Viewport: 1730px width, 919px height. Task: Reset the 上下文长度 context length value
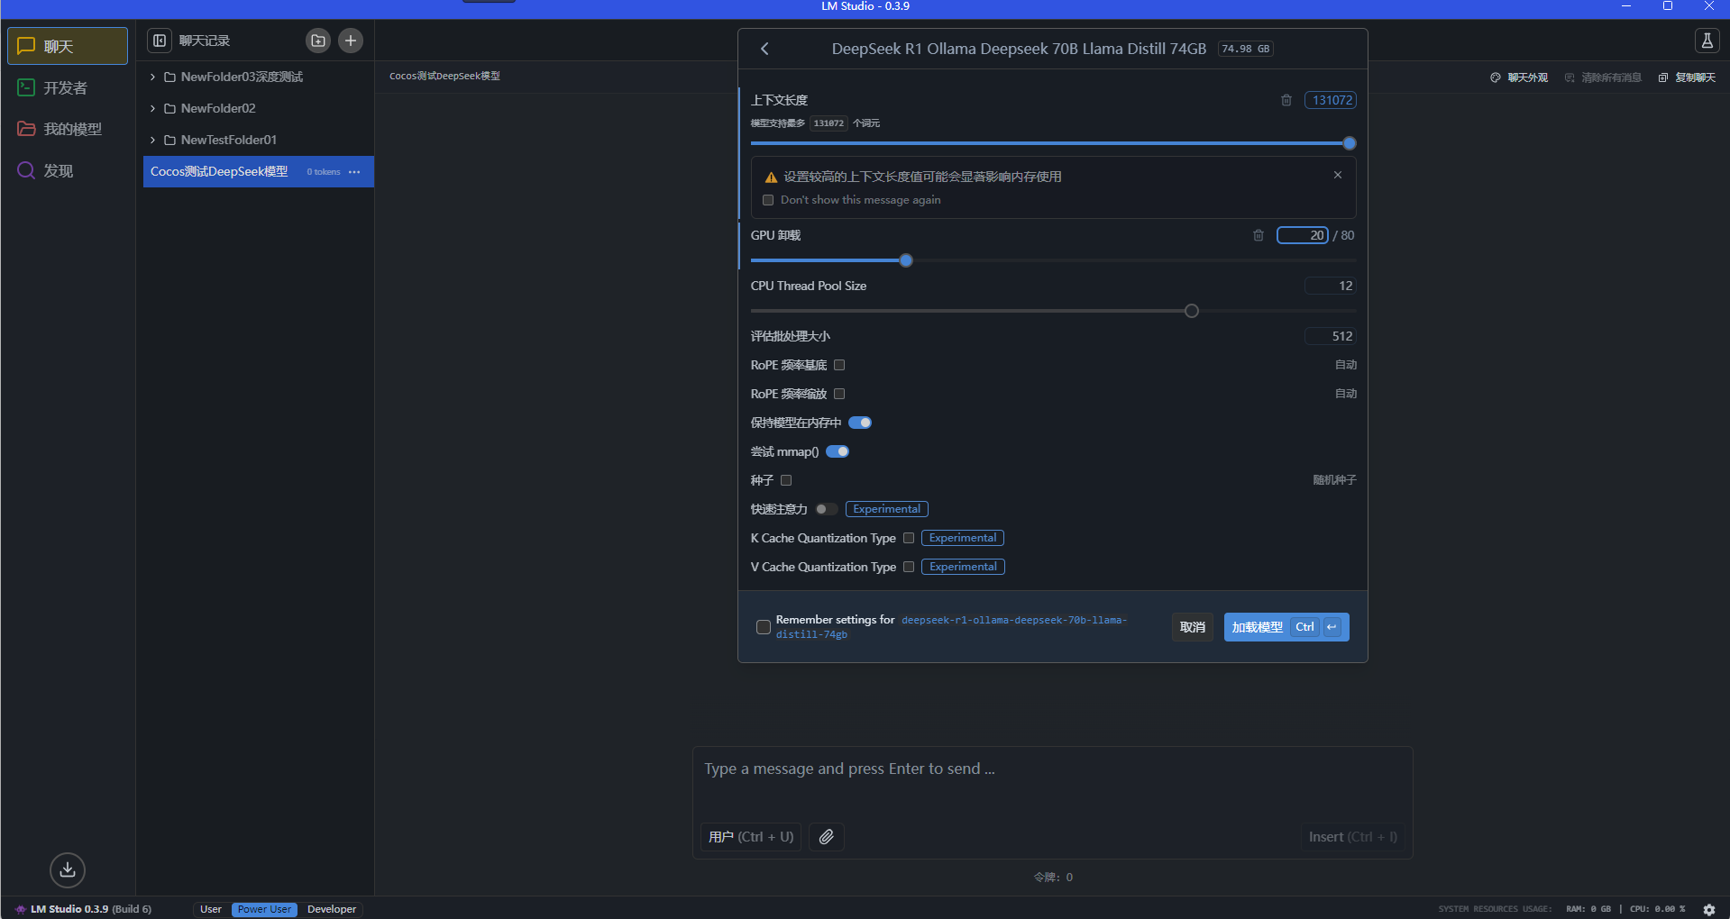pyautogui.click(x=1286, y=100)
